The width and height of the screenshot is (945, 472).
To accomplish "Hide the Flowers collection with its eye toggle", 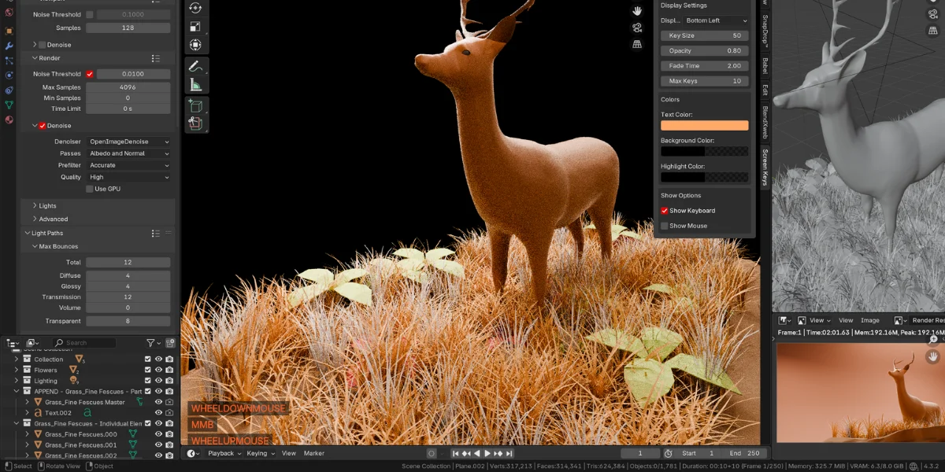I will tap(157, 370).
